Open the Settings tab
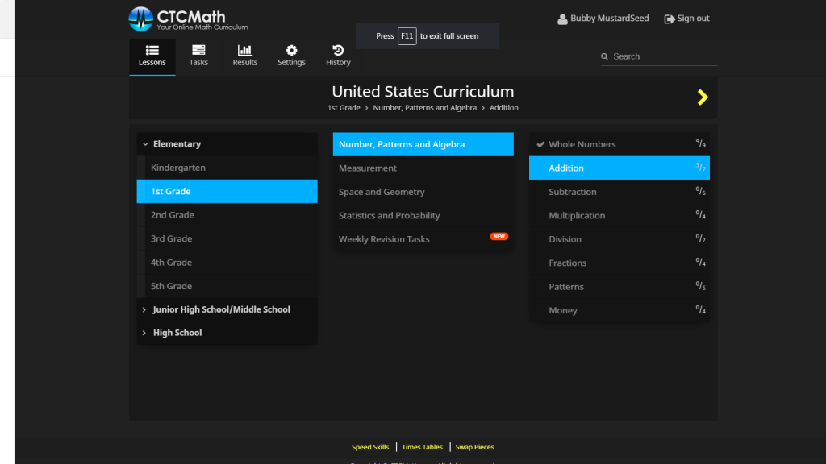Image resolution: width=826 pixels, height=464 pixels. [291, 56]
